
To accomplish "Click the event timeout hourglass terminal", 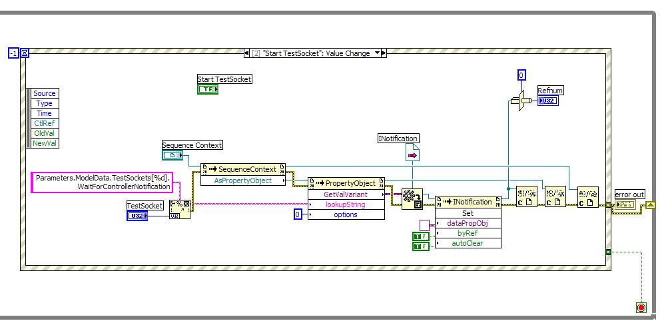I will 25,53.
